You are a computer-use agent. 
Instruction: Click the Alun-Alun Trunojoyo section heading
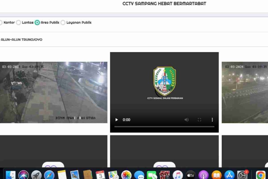(21, 40)
